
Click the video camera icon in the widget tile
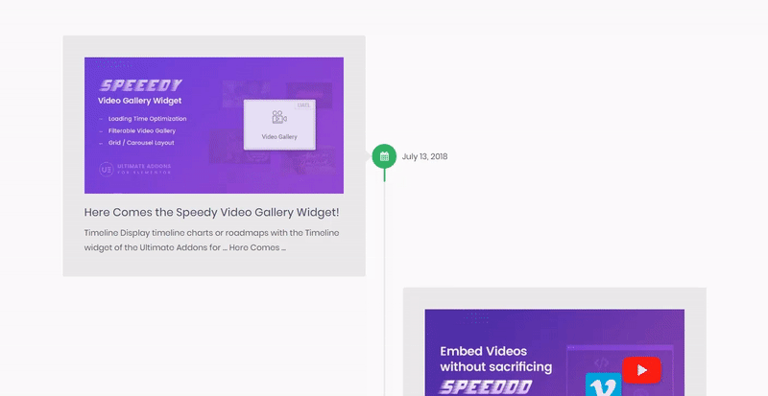pyautogui.click(x=278, y=118)
